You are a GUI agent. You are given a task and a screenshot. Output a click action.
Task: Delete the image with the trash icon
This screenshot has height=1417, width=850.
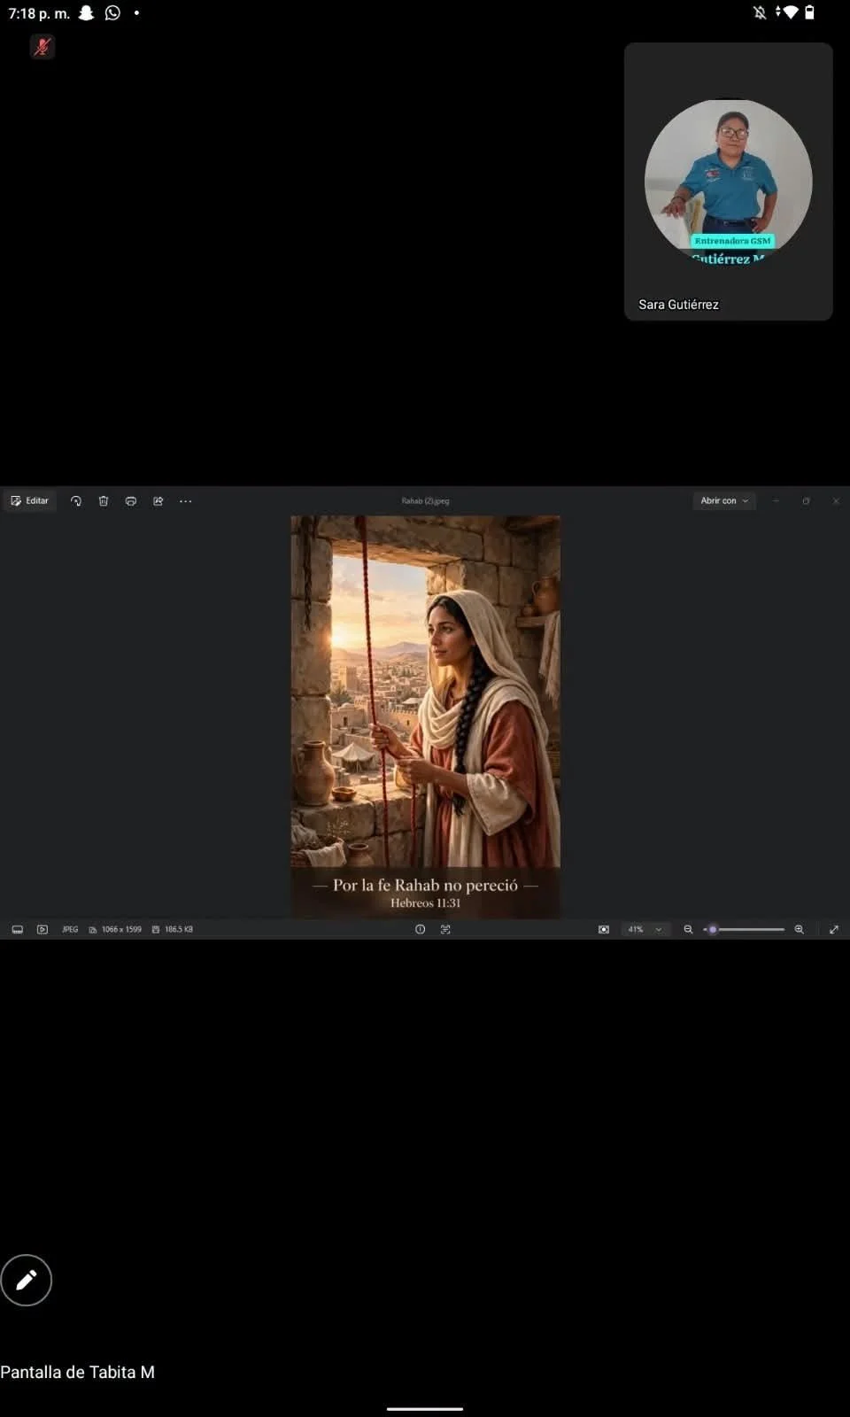pyautogui.click(x=104, y=501)
